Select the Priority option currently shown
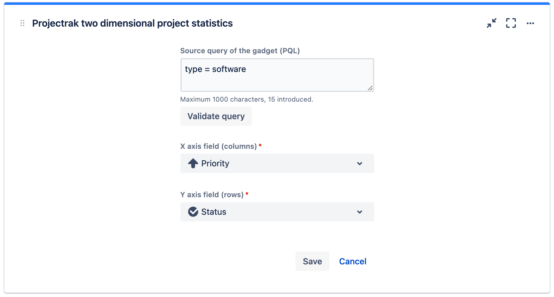Viewport: 554px width, 297px height. coord(215,163)
